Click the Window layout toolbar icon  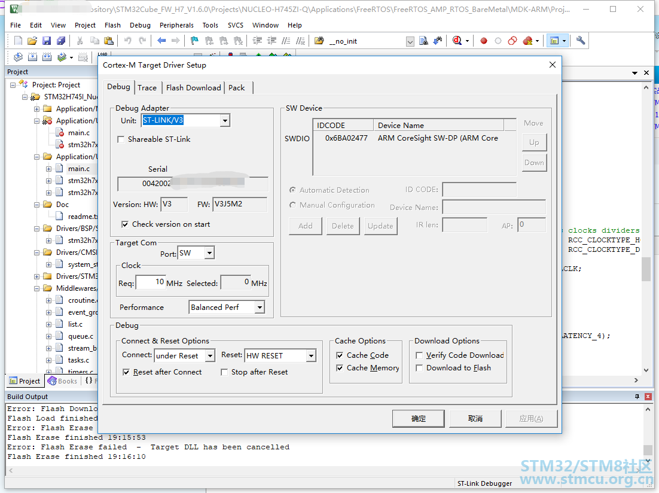(554, 41)
